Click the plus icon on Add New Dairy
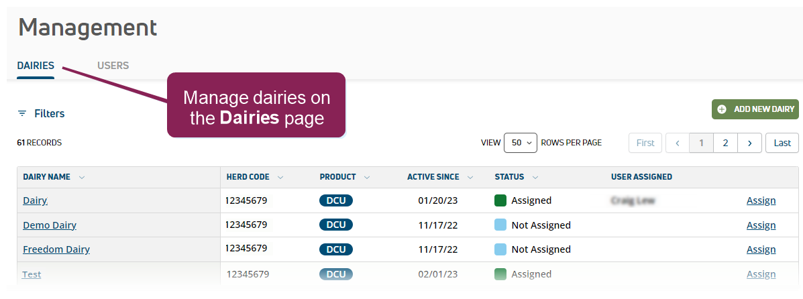This screenshot has height=299, width=803. pos(722,109)
